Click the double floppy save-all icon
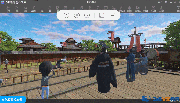 112,15
